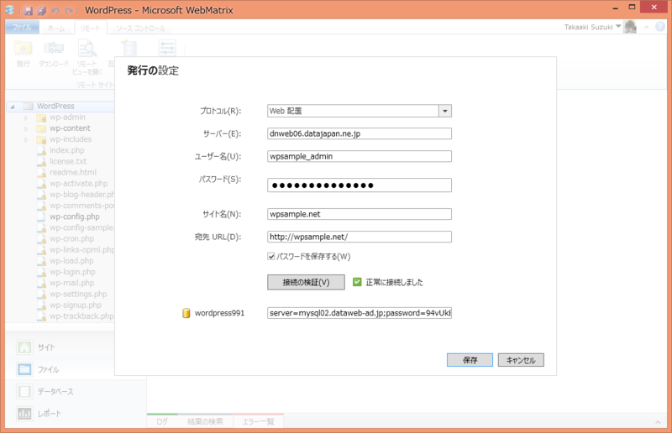Click the サーバー input field

click(360, 133)
